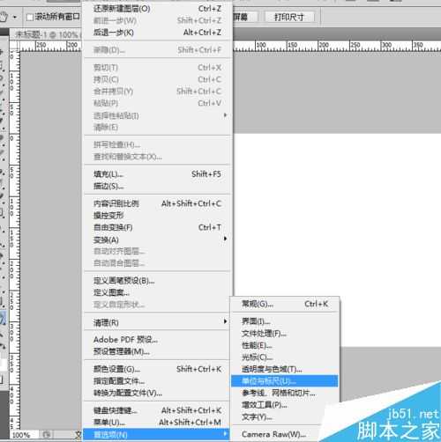Click the 定义自定形状... menu entry
Image resolution: width=441 pixels, height=442 pixels.
click(x=157, y=305)
